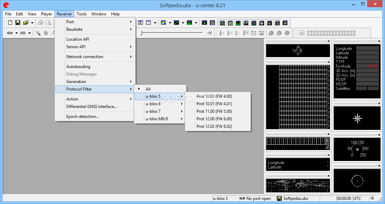Viewport: 385px width, 204px height.
Task: Click the world map thumbnail panel
Action: tap(298, 185)
